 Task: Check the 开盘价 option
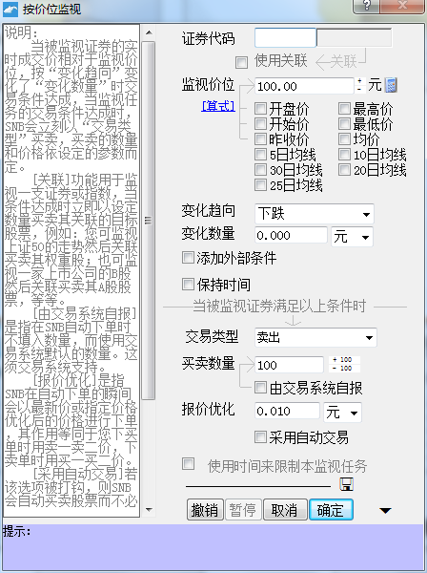click(260, 109)
